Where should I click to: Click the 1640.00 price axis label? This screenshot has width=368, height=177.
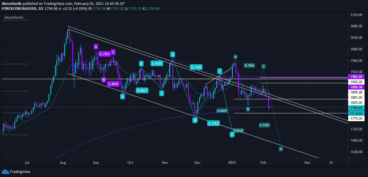[356, 152]
